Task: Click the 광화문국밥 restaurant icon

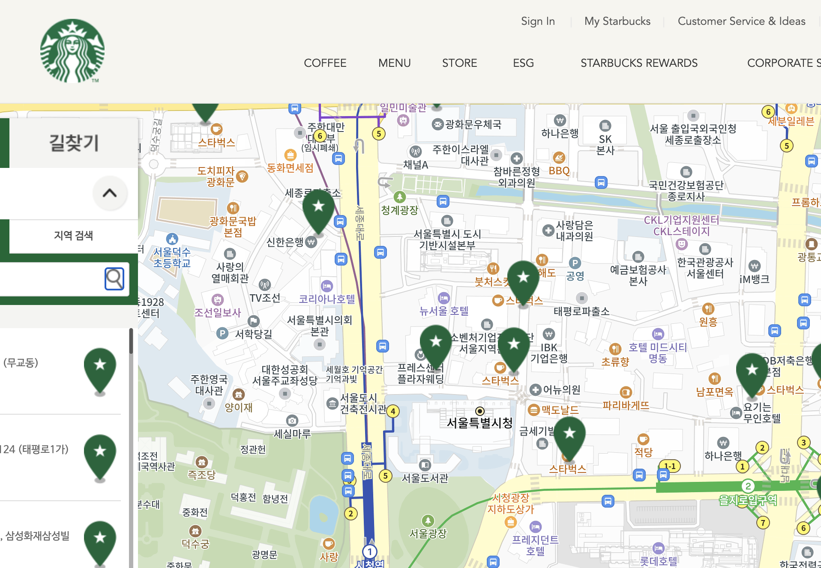Action: point(233,208)
